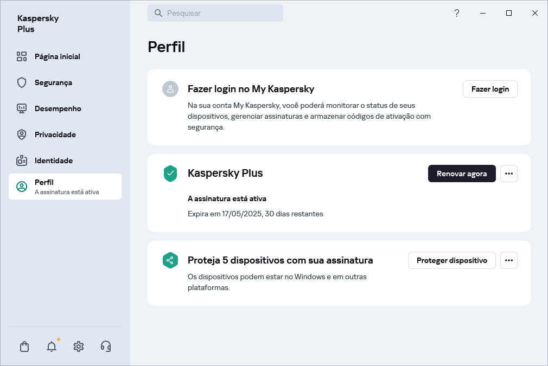Open the menu beside Proteger dispositivo
The height and width of the screenshot is (366, 548).
click(509, 260)
